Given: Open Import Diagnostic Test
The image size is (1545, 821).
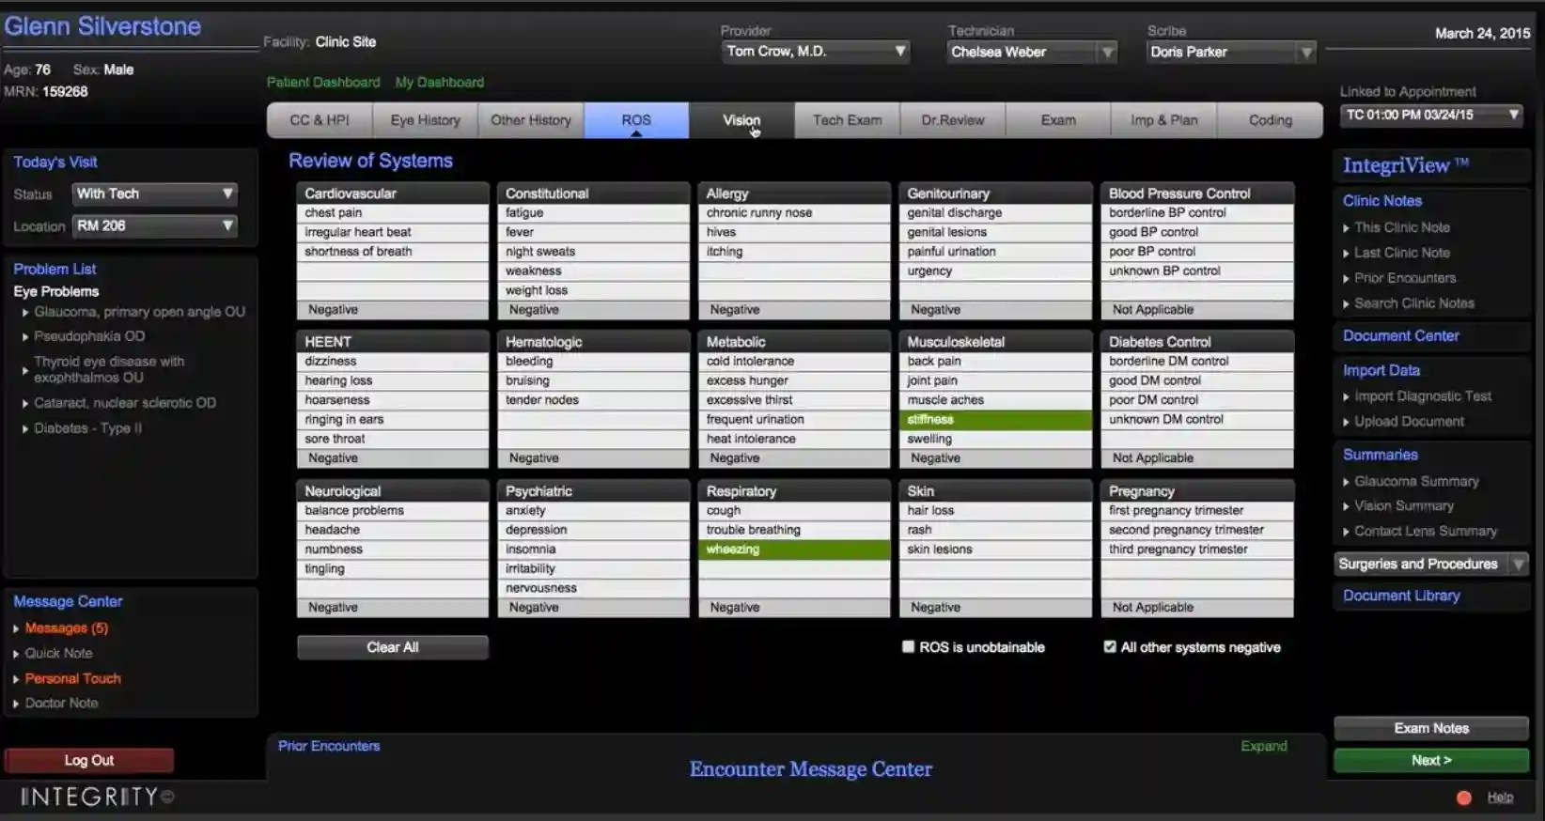Looking at the screenshot, I should point(1422,396).
